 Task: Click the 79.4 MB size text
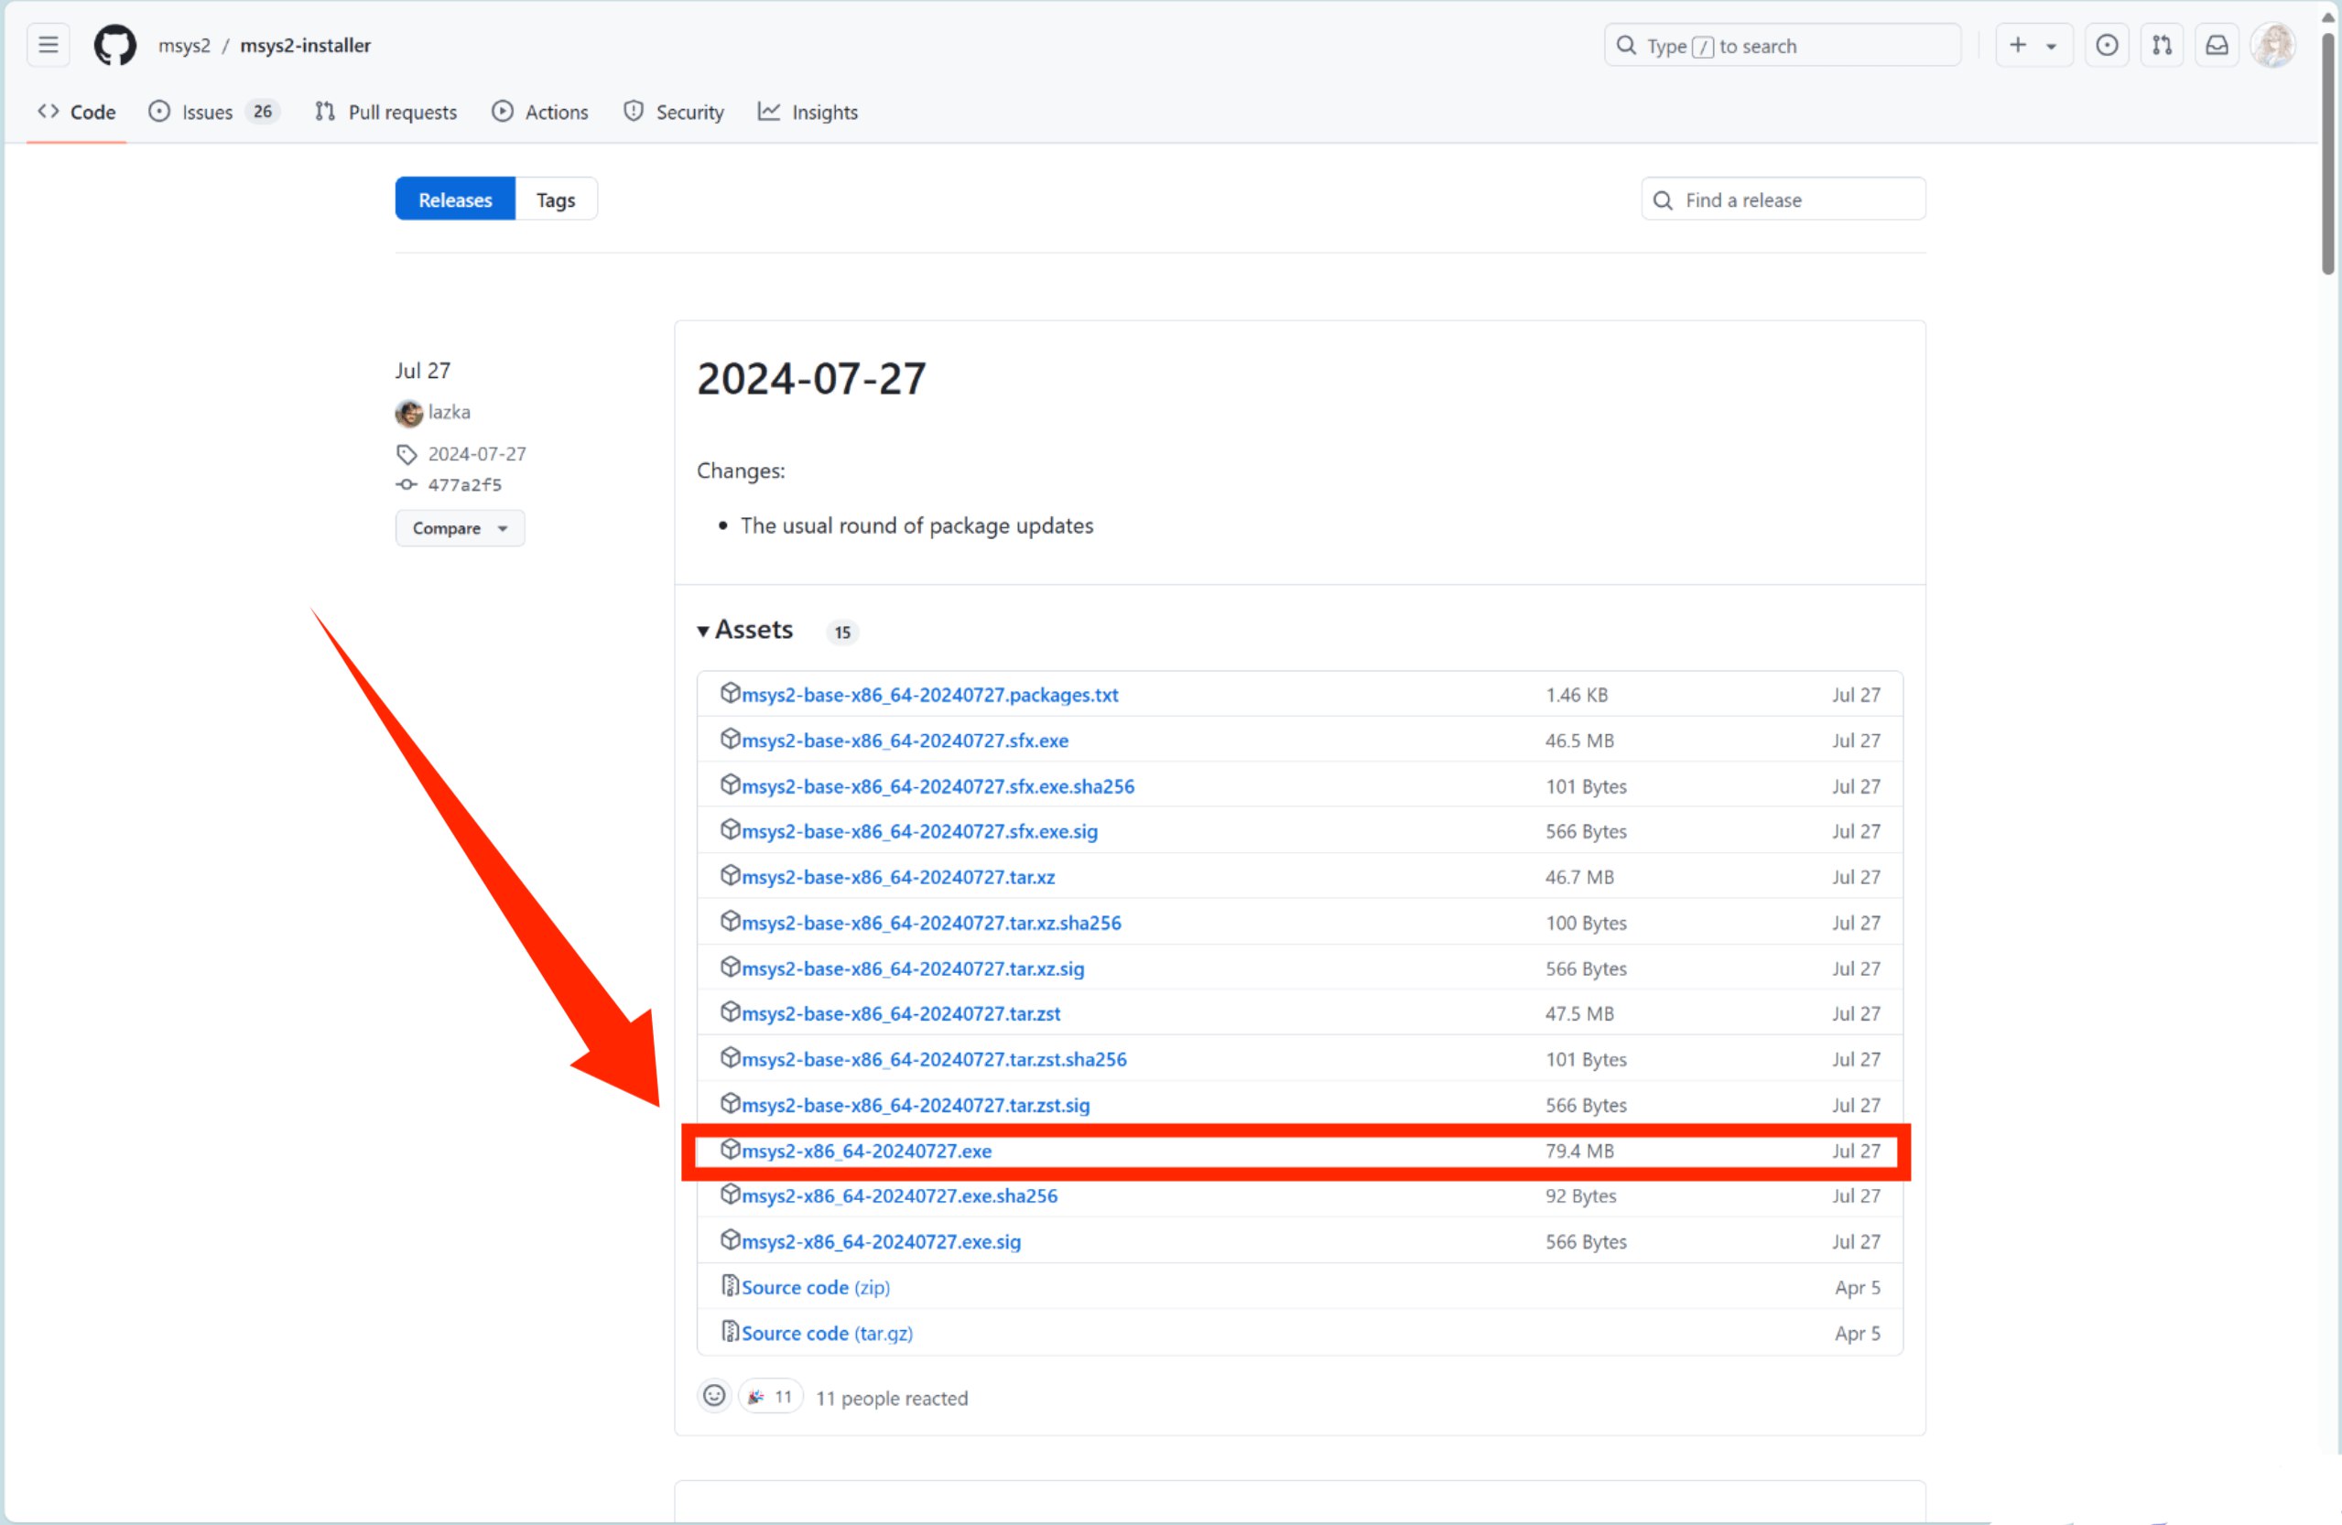[x=1579, y=1150]
